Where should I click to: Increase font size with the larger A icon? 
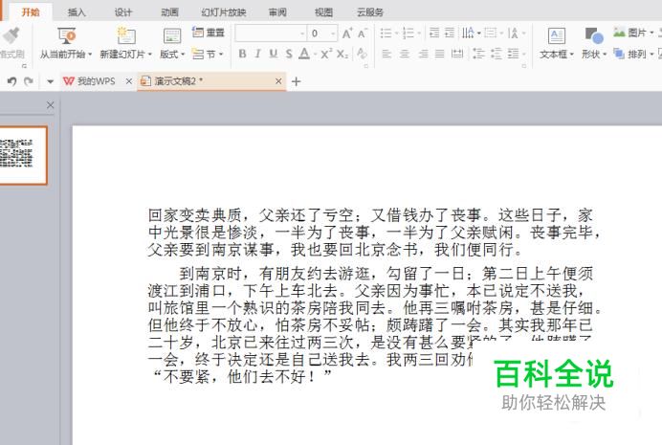(347, 33)
